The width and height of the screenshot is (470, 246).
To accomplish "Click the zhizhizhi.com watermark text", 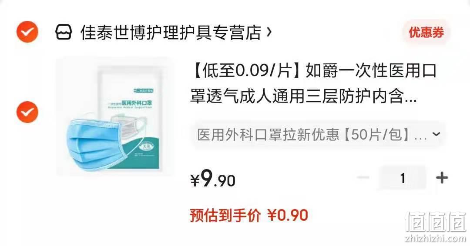I will pos(436,238).
